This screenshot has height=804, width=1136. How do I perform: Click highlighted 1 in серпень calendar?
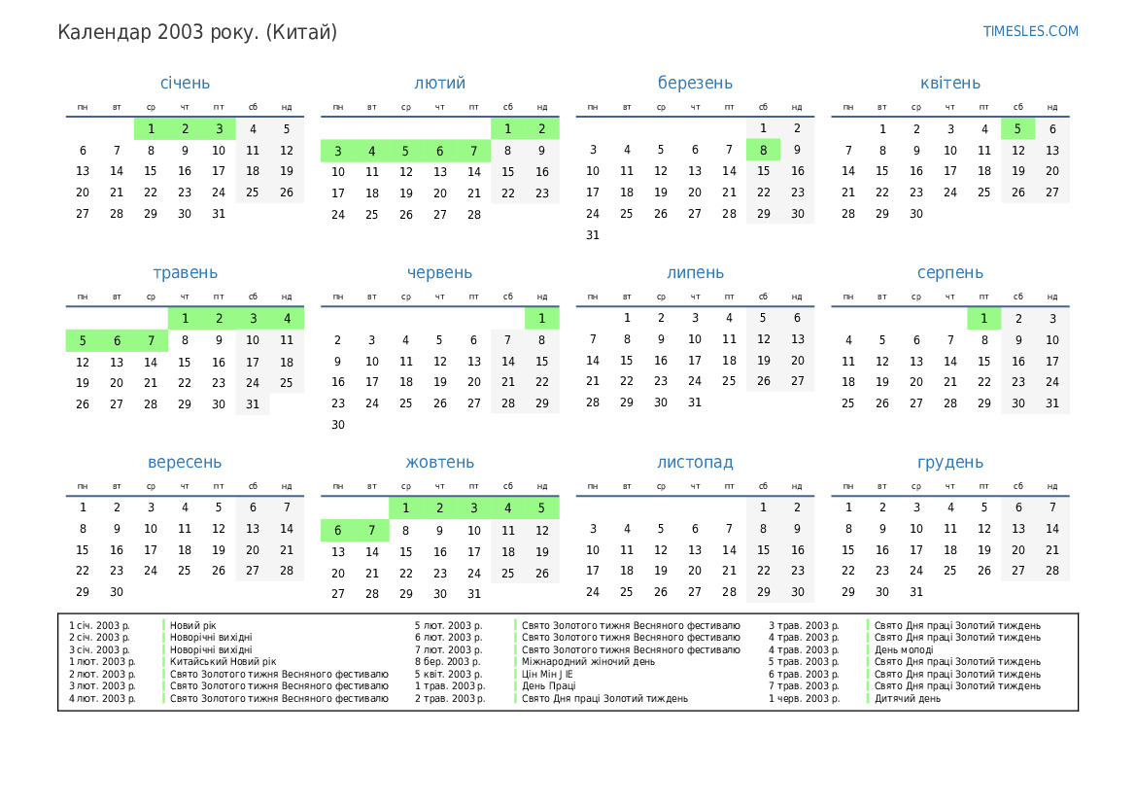click(x=983, y=319)
